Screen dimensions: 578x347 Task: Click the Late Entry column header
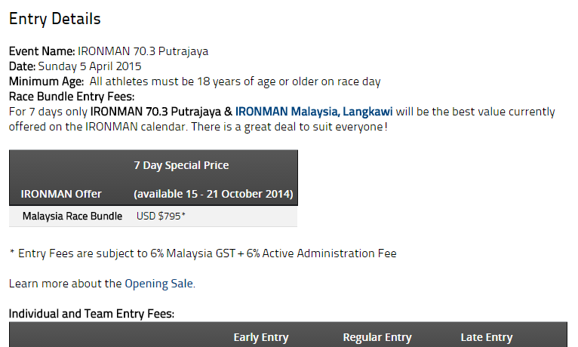487,337
